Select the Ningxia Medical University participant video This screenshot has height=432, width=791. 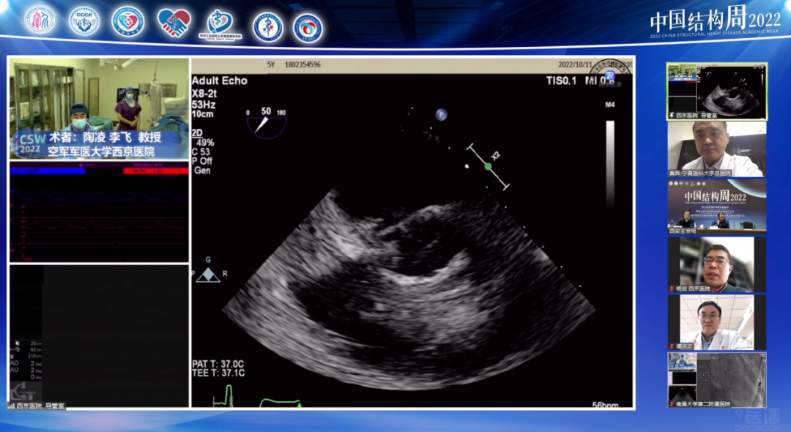[716, 149]
